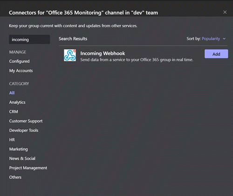Click the 'Send data from a service' description
Image resolution: width=233 pixels, height=196 pixels.
(137, 60)
